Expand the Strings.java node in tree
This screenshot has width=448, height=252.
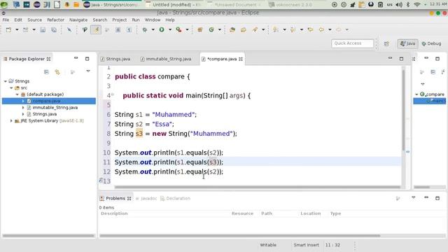(x=23, y=114)
